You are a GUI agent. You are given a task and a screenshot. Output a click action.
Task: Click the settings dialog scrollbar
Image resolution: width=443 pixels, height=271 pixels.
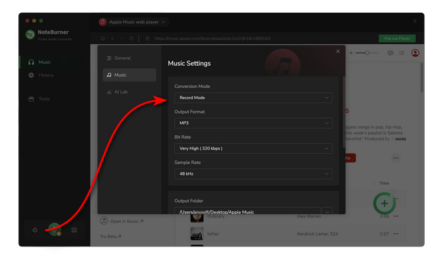click(x=344, y=112)
